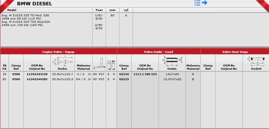Click the cylinder count 6

pos(126,15)
